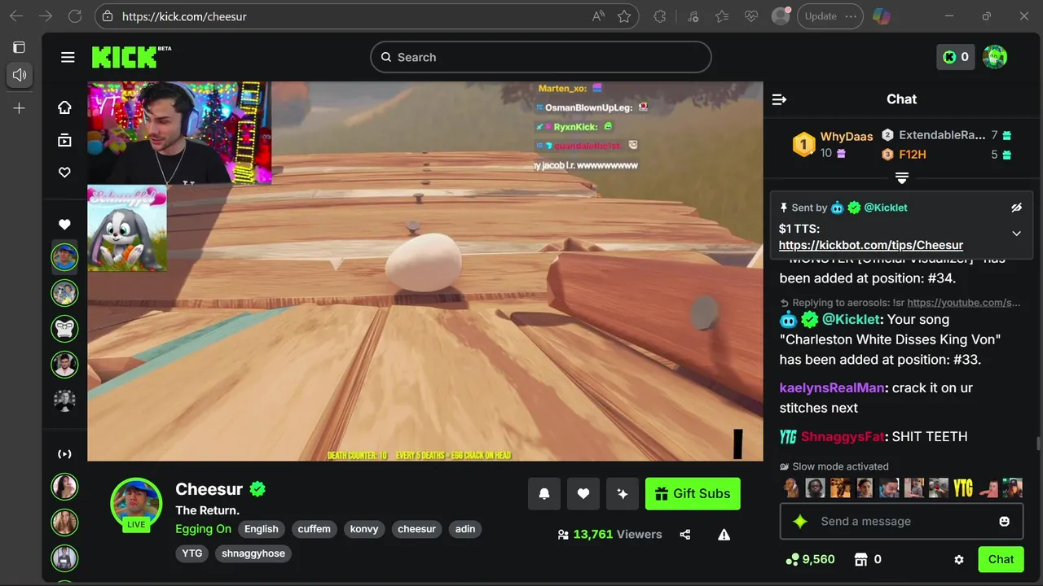This screenshot has height=586, width=1043.
Task: Select the cuffem tag
Action: point(314,529)
